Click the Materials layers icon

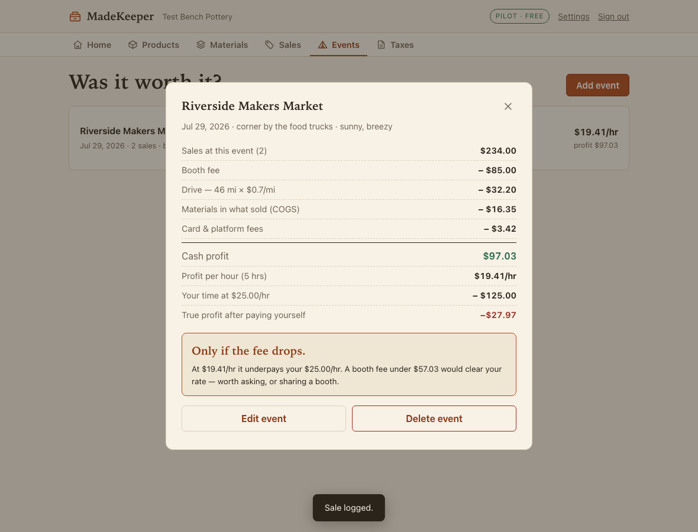[x=201, y=45]
